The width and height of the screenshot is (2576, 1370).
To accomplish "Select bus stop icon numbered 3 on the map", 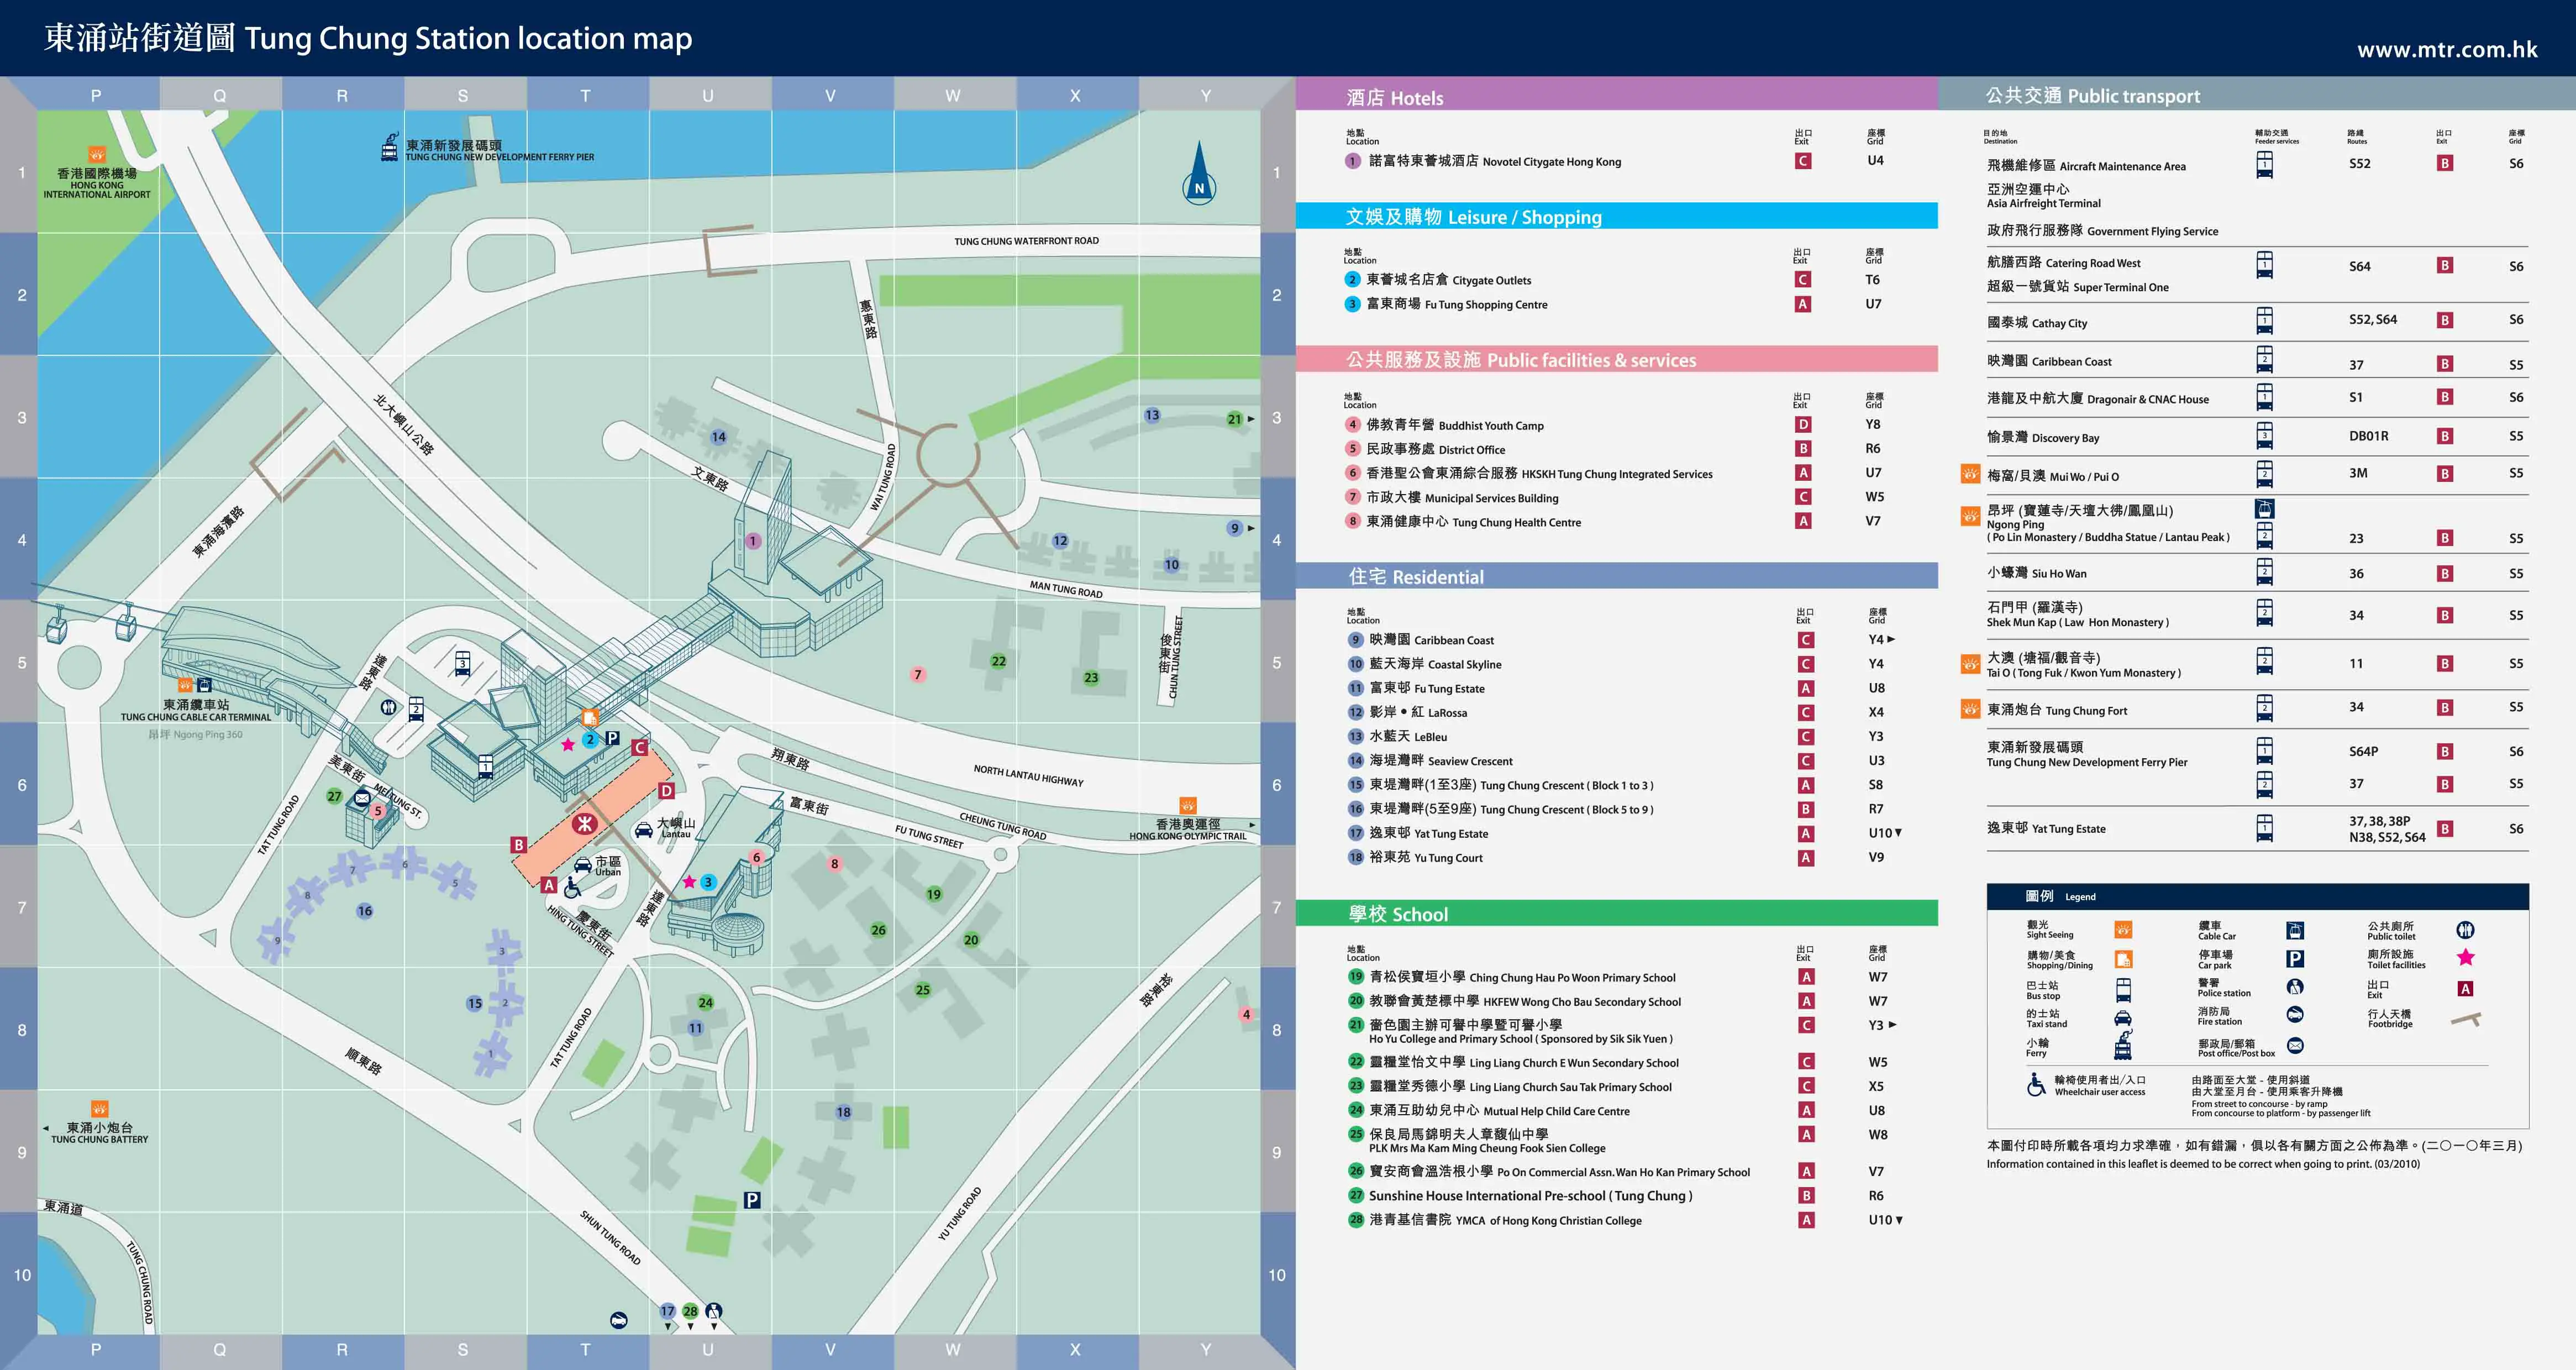I will pyautogui.click(x=462, y=664).
